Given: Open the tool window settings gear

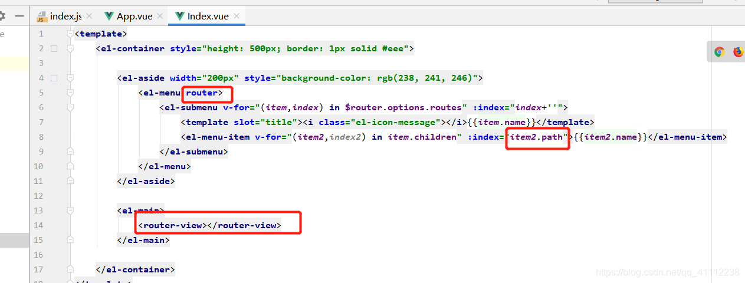Looking at the screenshot, I should tap(2, 16).
